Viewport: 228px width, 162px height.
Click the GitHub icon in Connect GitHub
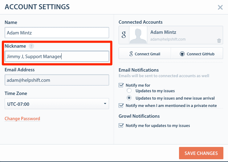point(182,54)
